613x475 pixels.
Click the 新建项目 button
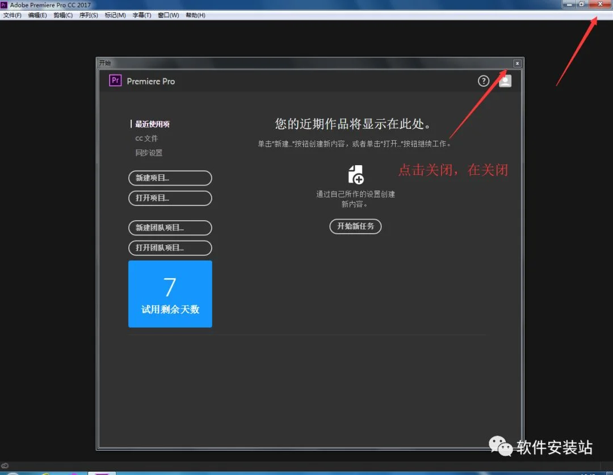pos(170,178)
